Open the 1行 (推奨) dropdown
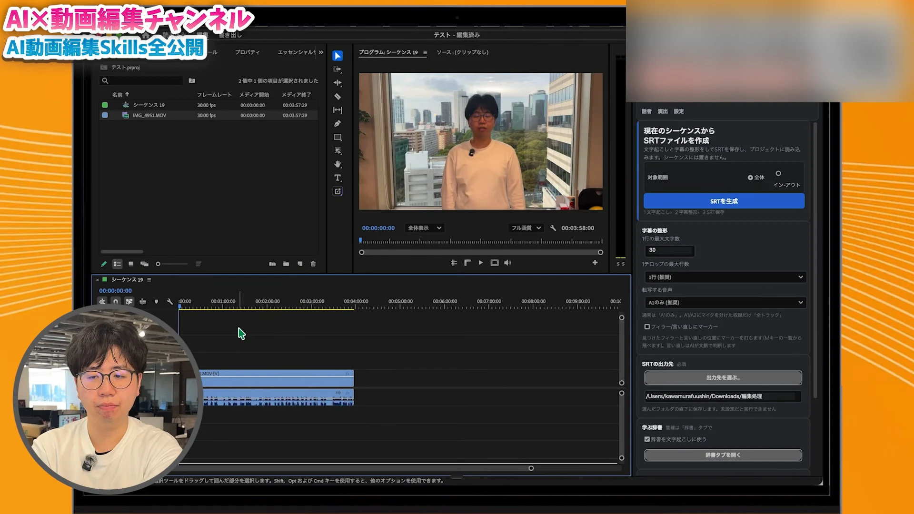Image resolution: width=914 pixels, height=514 pixels. click(x=725, y=277)
